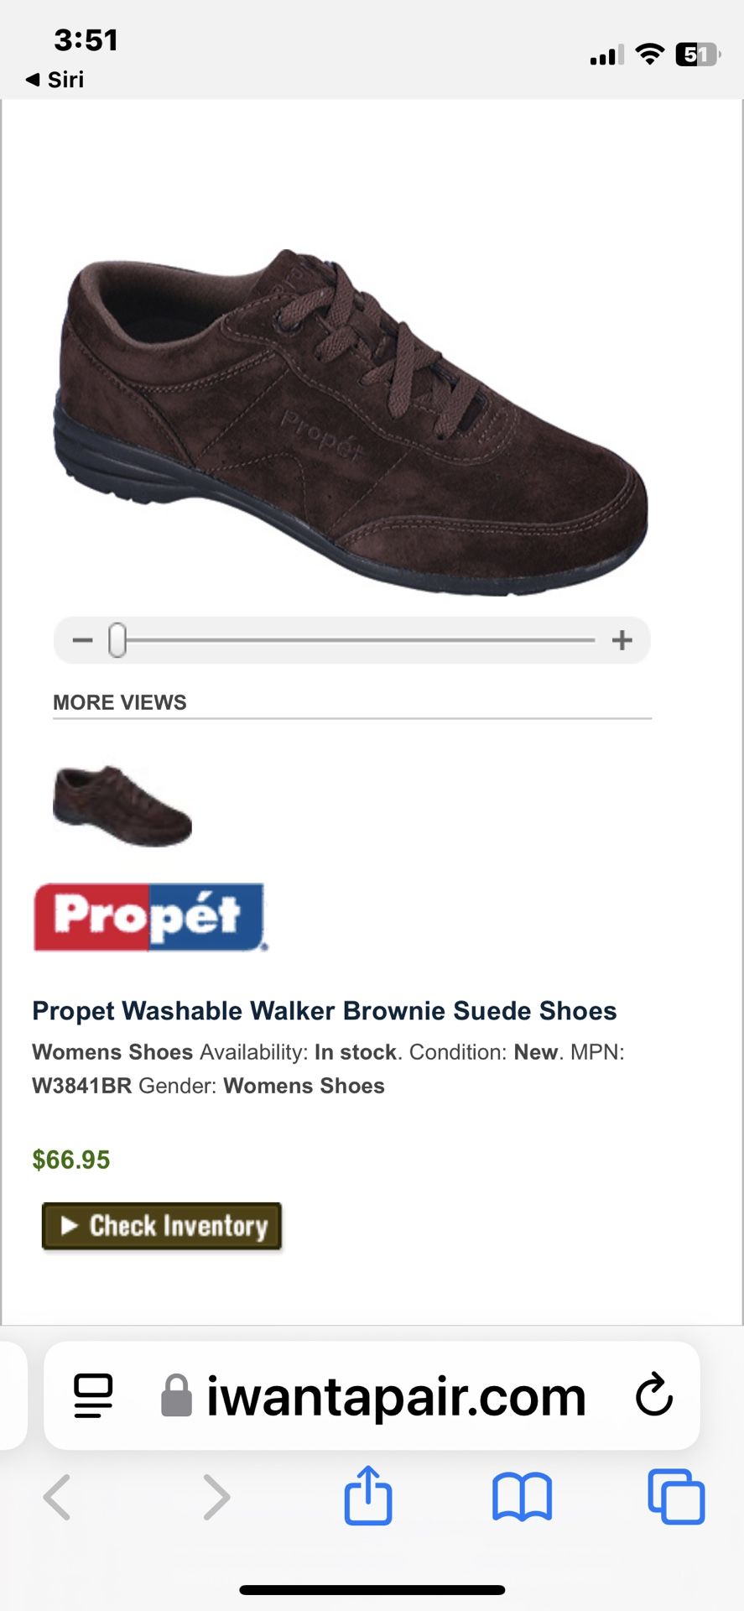
Task: Open the bookmarks book icon
Action: coord(522,1497)
